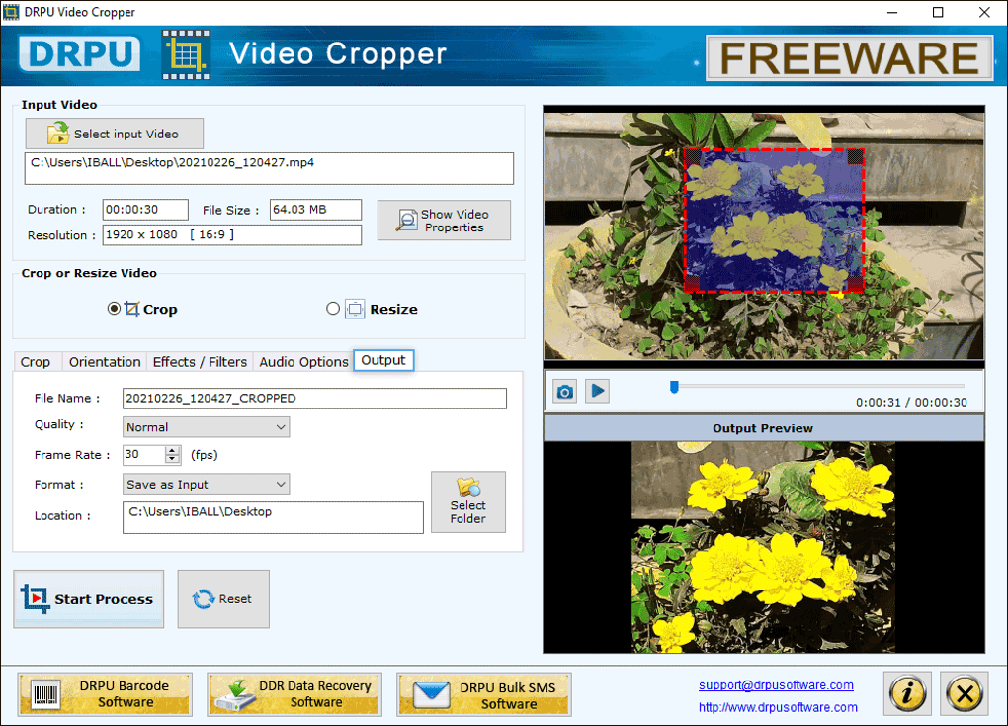Click the Output Preview image

(x=764, y=547)
